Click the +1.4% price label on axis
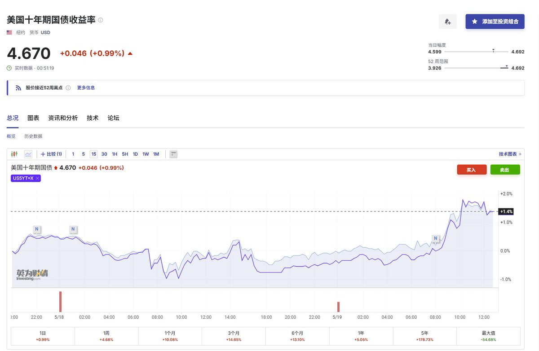The image size is (539, 351). (506, 211)
